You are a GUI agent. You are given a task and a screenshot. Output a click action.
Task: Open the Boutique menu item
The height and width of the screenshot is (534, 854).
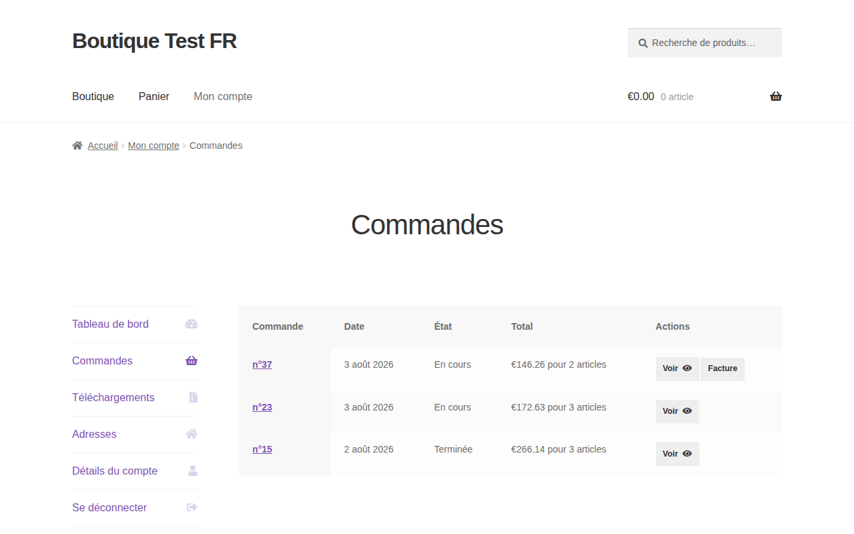93,97
